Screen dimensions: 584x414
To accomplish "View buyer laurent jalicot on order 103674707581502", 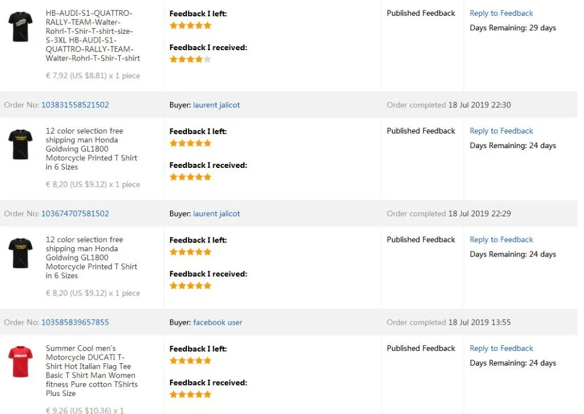I will coord(216,213).
